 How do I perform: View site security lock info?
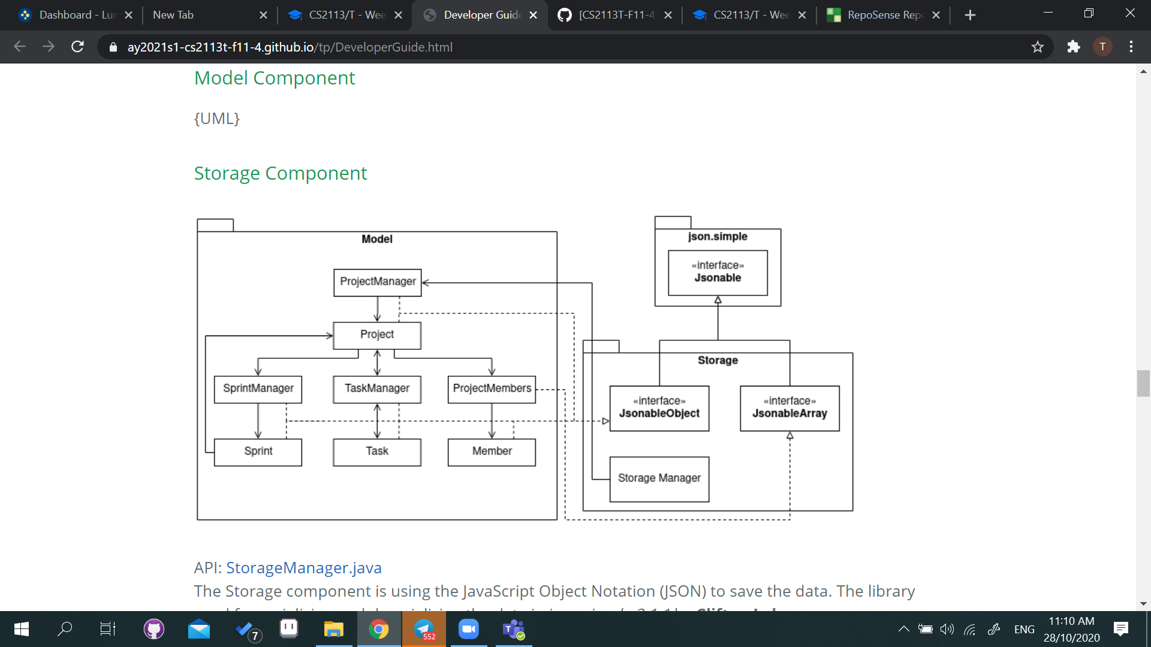[x=113, y=47]
